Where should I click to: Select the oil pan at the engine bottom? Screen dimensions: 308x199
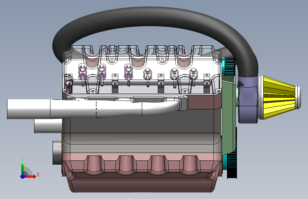click(142, 172)
